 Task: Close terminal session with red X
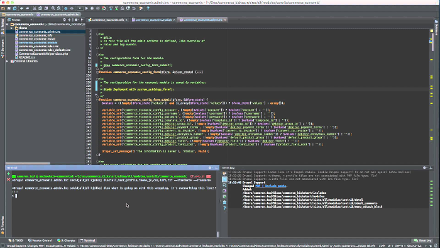tap(8, 179)
